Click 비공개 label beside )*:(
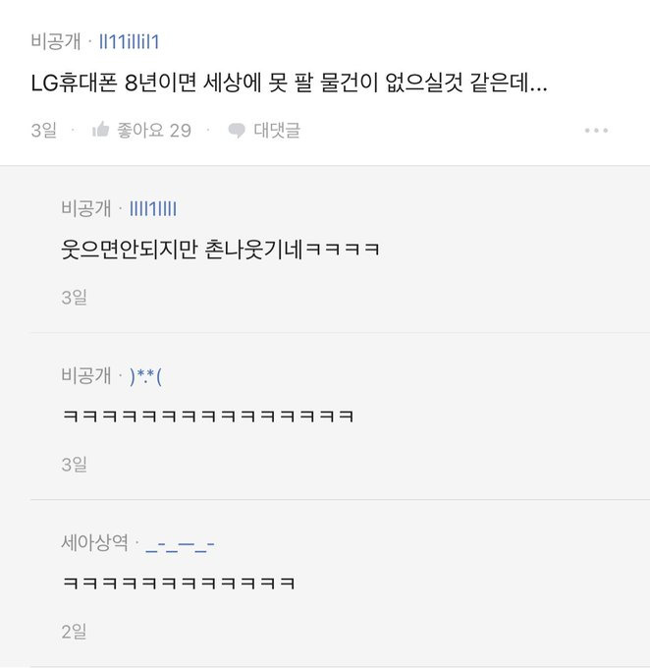 coord(86,375)
